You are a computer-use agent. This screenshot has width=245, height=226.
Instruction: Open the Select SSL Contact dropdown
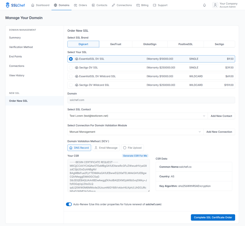[x=137, y=116]
